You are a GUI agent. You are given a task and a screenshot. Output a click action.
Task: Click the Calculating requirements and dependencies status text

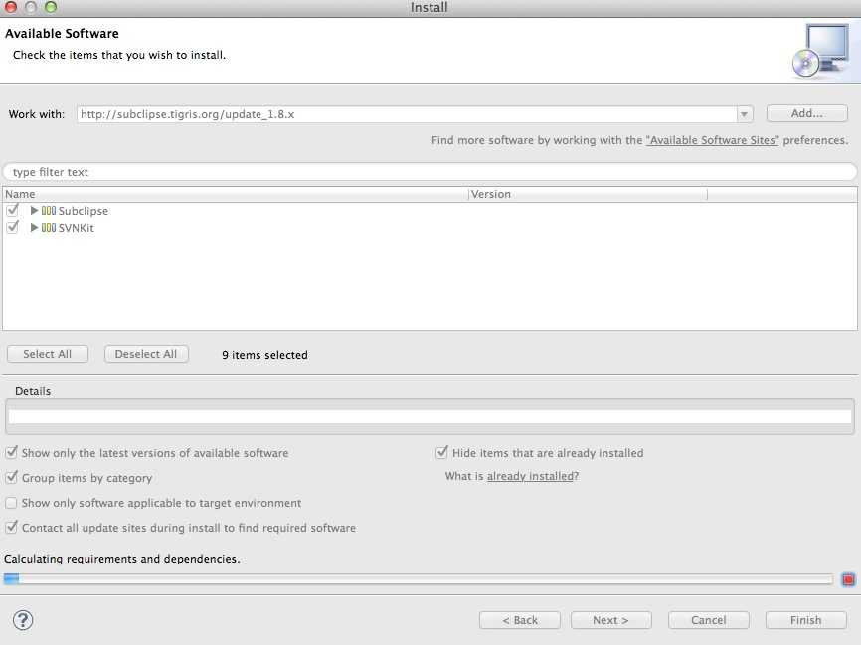(x=122, y=559)
